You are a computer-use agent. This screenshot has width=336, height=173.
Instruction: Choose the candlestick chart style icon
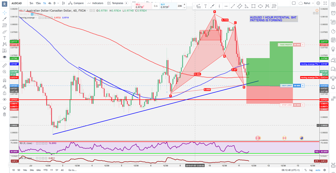pyautogui.click(x=64, y=3)
